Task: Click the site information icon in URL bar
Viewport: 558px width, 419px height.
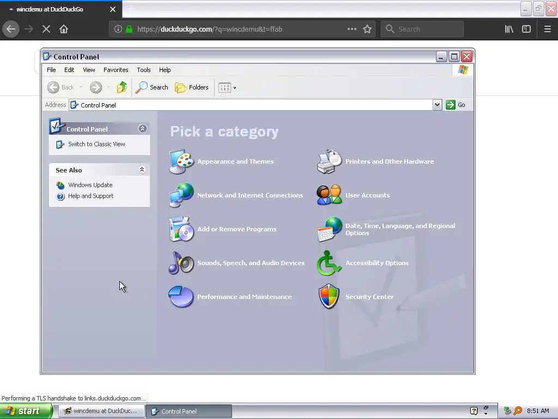Action: point(118,29)
